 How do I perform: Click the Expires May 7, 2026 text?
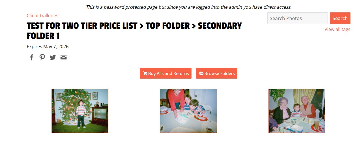pyautogui.click(x=48, y=46)
